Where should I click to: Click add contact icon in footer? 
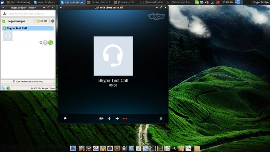[8, 88]
